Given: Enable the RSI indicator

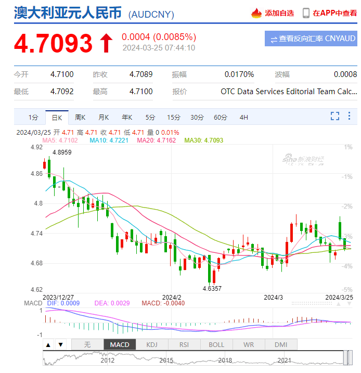Looking at the screenshot, I should click(x=184, y=344).
